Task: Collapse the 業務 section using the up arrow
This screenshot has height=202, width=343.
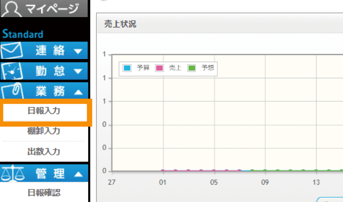Action: [x=78, y=92]
